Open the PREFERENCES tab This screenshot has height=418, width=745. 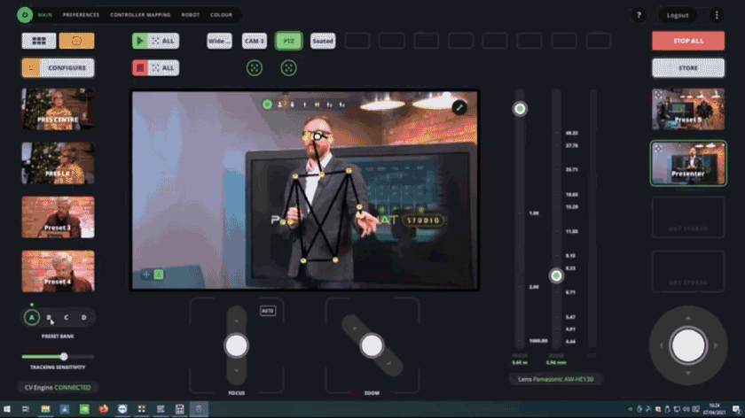pos(81,15)
